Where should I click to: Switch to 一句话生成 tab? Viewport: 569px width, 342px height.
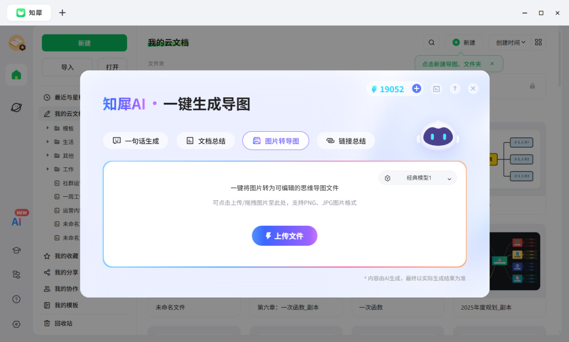point(136,141)
